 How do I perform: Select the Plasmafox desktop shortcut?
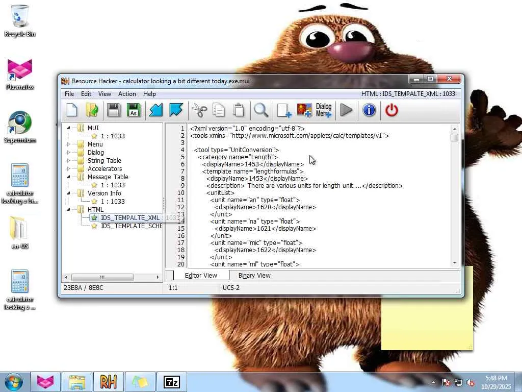coord(20,74)
